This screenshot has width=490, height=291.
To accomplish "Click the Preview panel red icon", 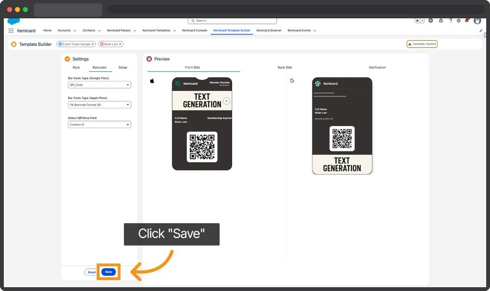I will coord(149,59).
